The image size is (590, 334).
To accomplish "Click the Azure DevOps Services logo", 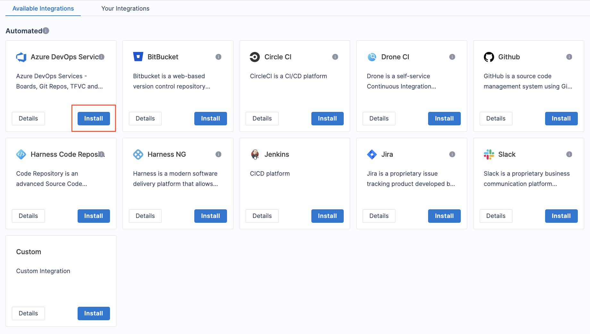I will pyautogui.click(x=21, y=57).
